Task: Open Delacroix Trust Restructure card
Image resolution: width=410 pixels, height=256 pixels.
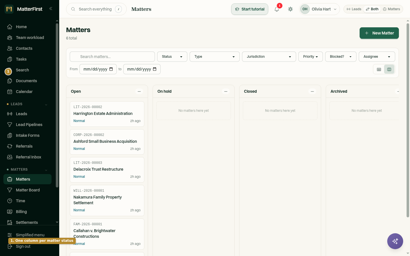Action: [107, 170]
